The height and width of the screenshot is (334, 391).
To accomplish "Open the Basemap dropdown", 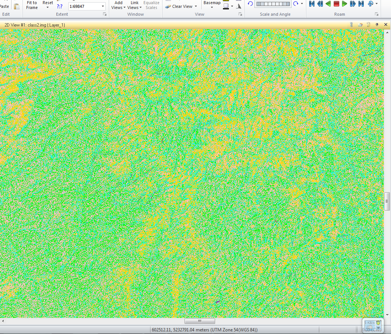I will pyautogui.click(x=212, y=5).
